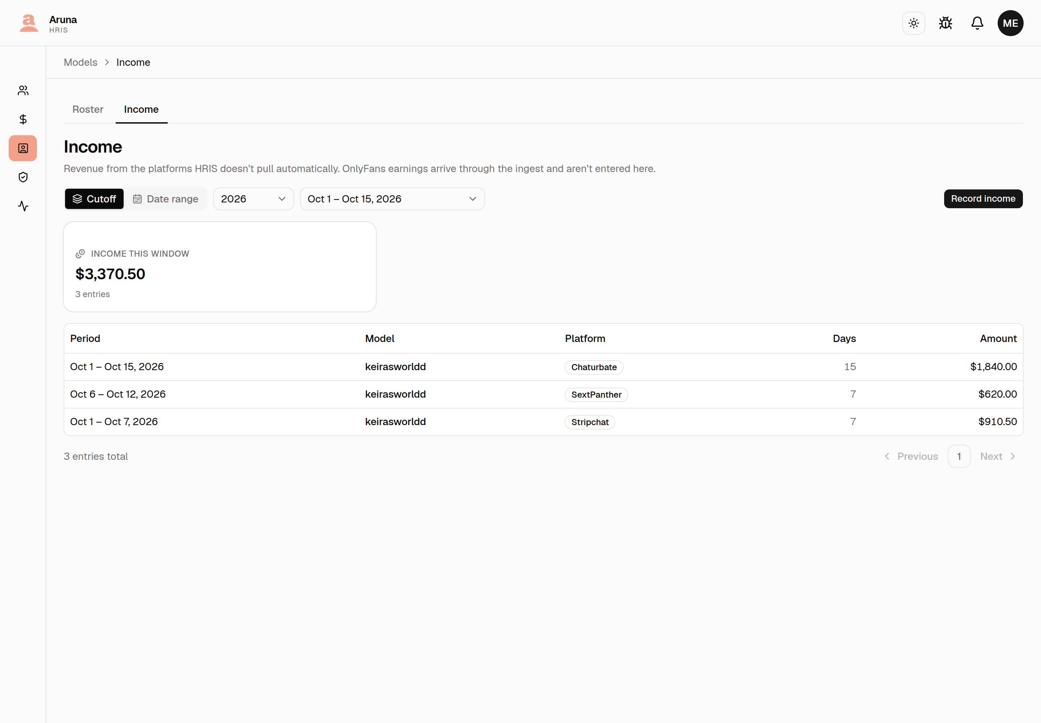Viewport: 1041px width, 723px height.
Task: Click the Income this window coins icon
Action: point(80,254)
